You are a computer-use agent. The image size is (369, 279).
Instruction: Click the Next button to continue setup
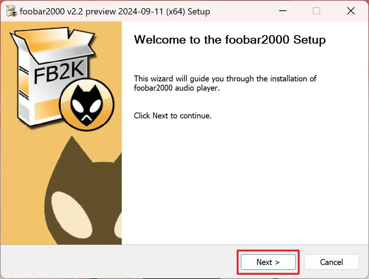tap(268, 262)
